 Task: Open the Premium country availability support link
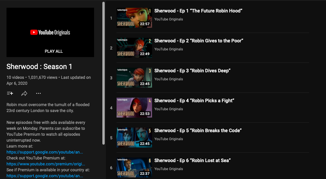(45, 176)
